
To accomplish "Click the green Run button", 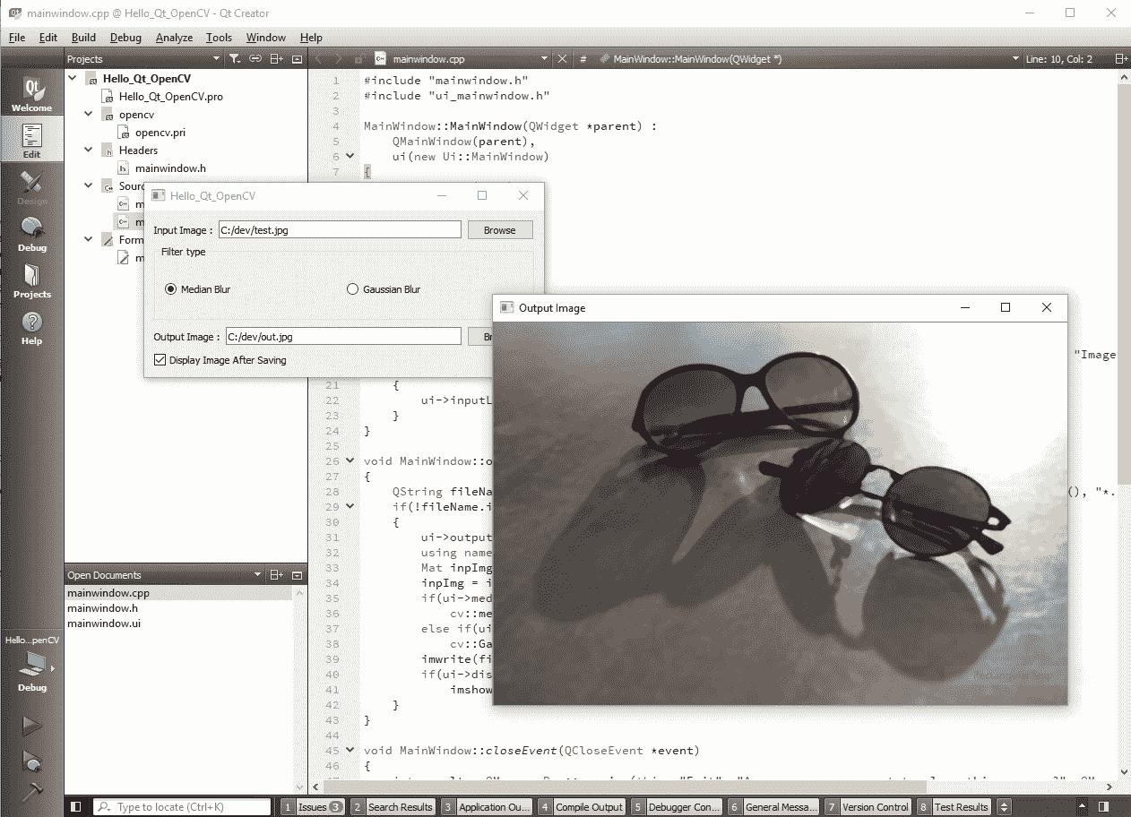I will [31, 725].
